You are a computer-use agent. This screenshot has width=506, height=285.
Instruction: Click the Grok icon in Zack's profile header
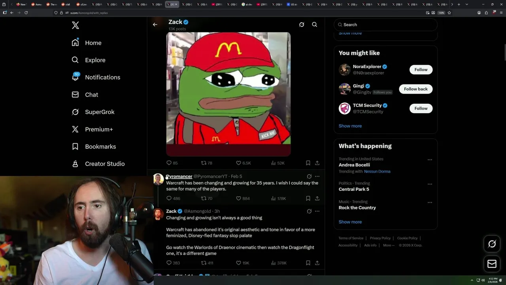click(302, 25)
